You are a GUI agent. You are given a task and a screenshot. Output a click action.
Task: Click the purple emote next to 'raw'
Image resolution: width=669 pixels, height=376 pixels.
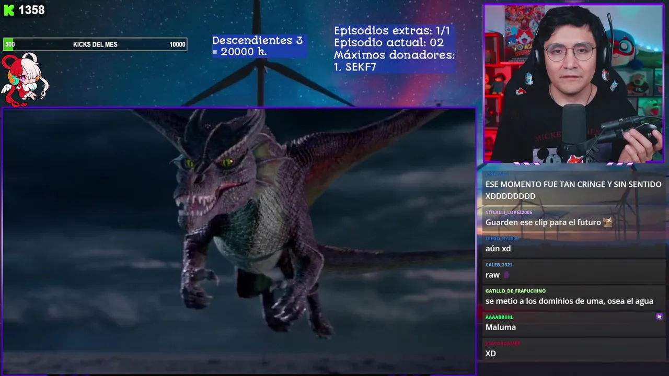click(x=505, y=275)
